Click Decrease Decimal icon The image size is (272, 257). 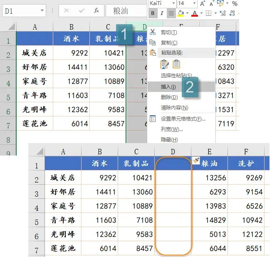pos(232,13)
